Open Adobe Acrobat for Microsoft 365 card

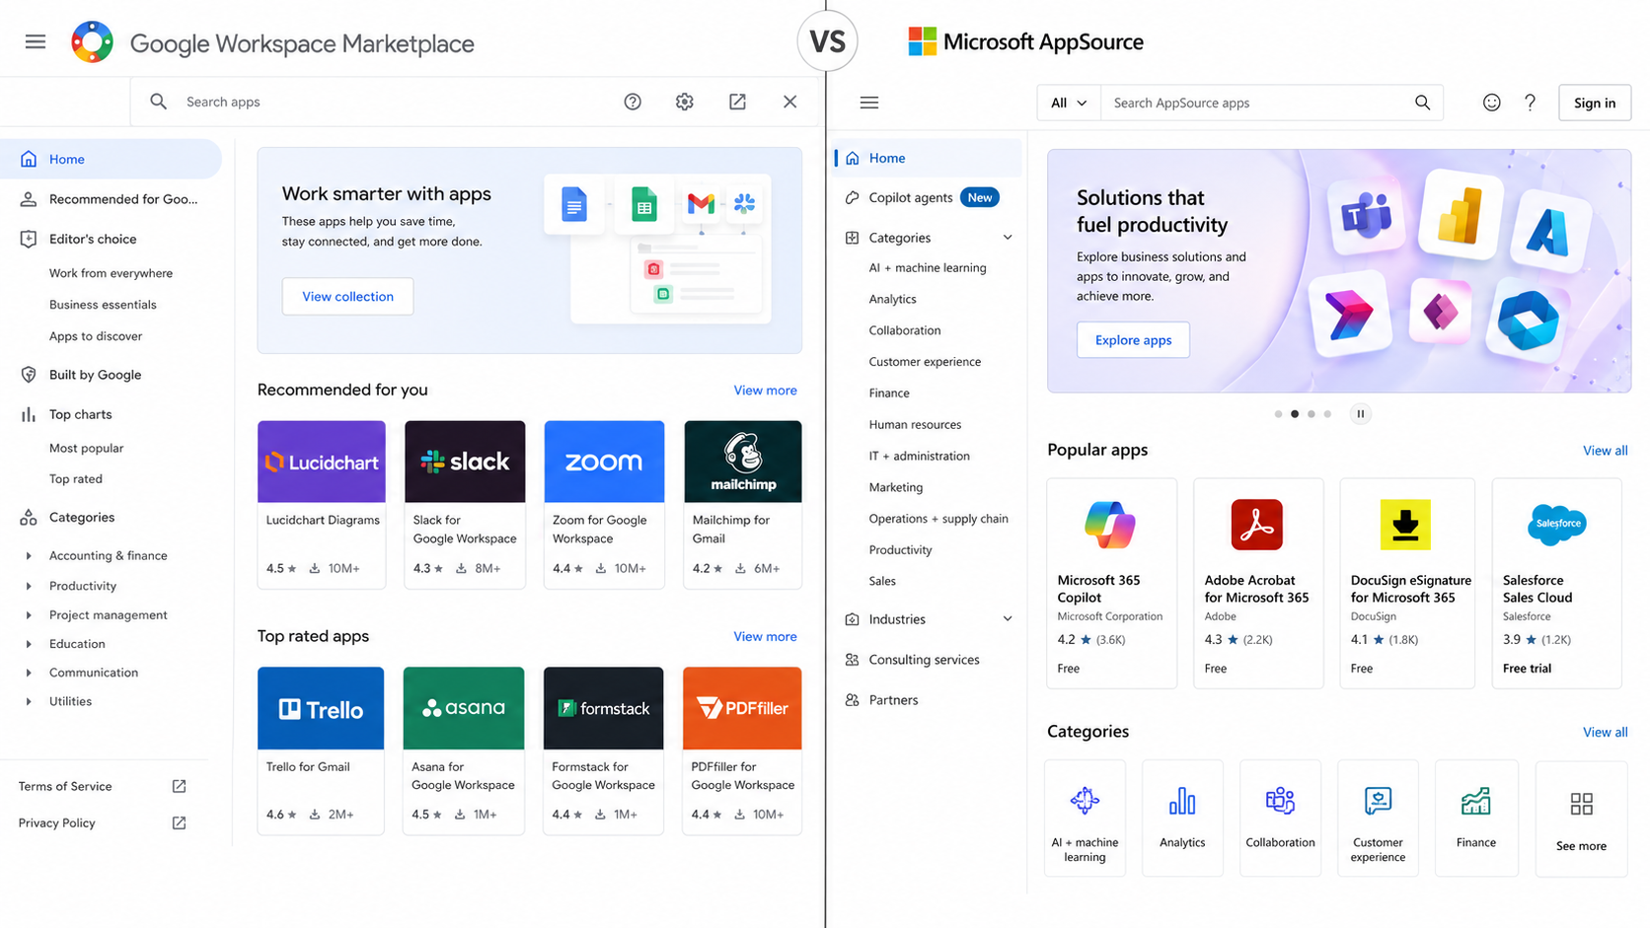[1258, 583]
